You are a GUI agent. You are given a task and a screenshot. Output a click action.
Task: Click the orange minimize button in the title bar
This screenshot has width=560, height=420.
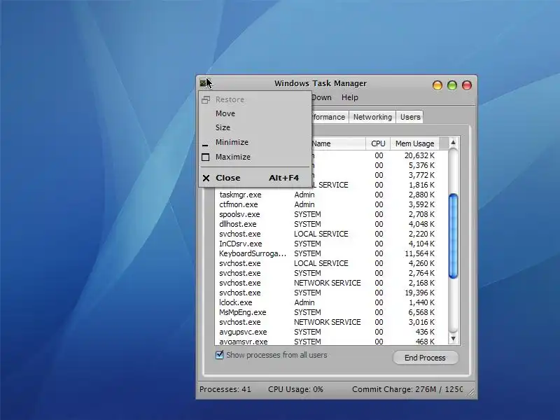click(x=437, y=85)
